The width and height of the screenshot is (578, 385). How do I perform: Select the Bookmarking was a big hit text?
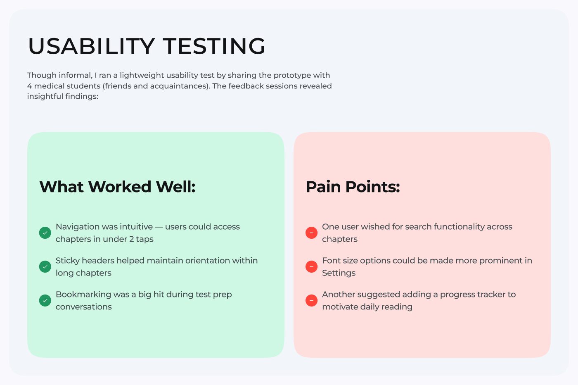point(143,300)
